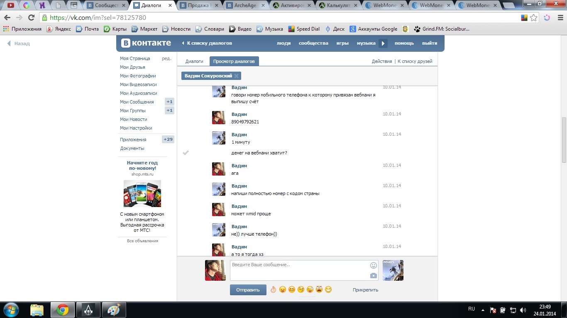The width and height of the screenshot is (567, 318).
Task: Close the Диалоги browser tab
Action: (x=170, y=5)
